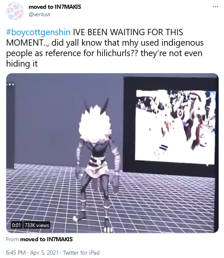Viewport: 224px width, 258px height.
Task: Click the 'IVE BEEN WAITING FOR THIS' text
Action: [128, 32]
